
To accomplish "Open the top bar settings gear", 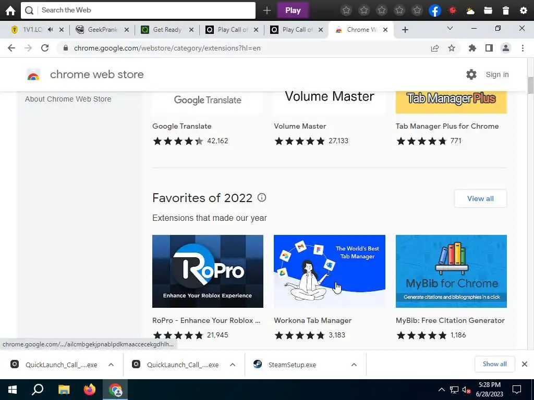I will (524, 10).
